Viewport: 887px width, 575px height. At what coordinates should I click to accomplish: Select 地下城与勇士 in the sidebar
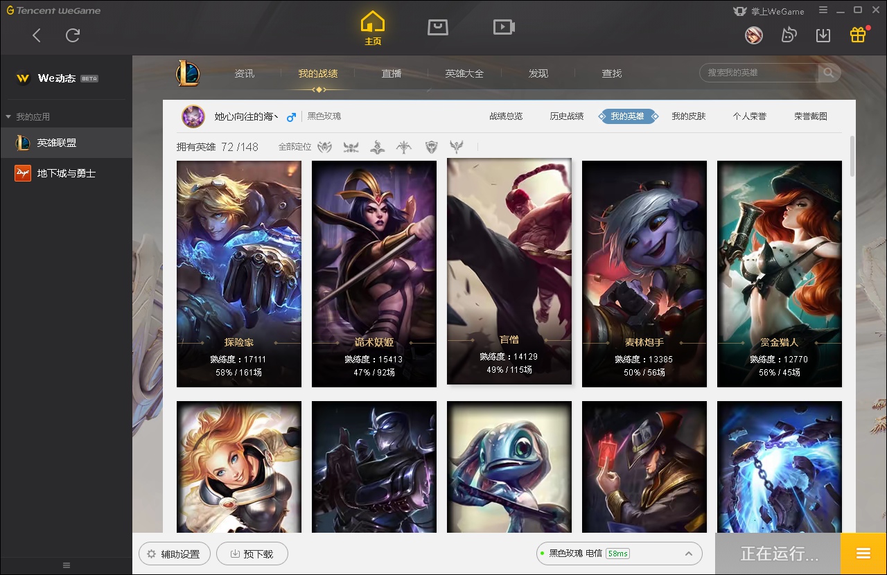[x=66, y=173]
